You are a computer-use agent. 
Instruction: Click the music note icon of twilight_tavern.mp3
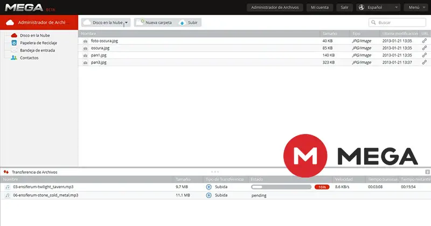click(8, 187)
